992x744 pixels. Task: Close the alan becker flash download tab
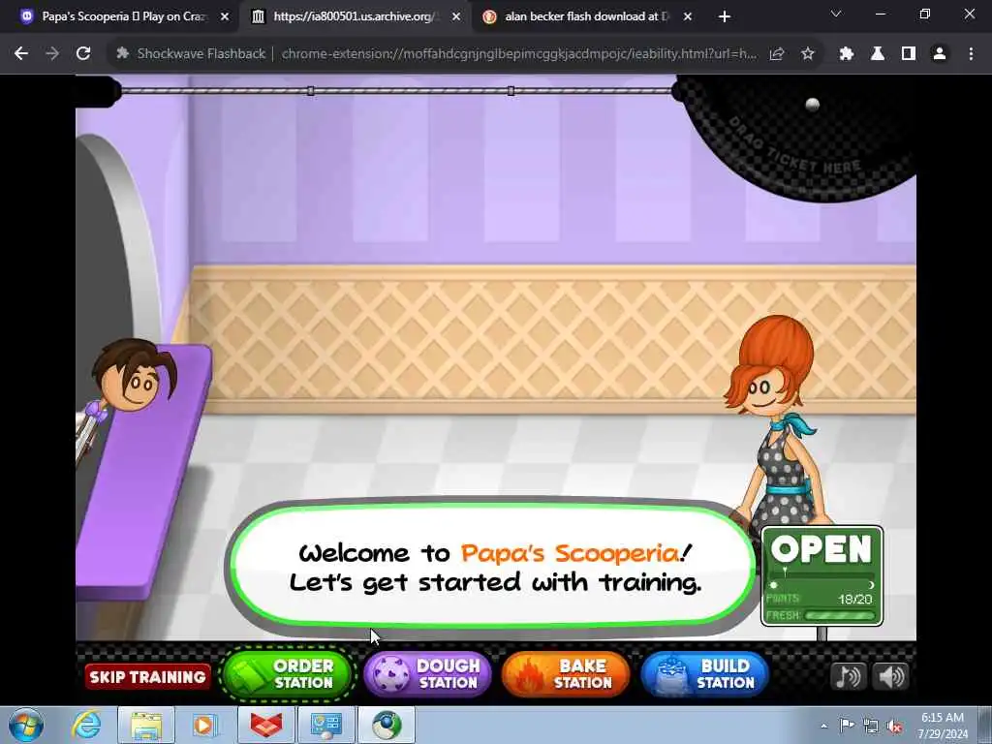pos(688,17)
